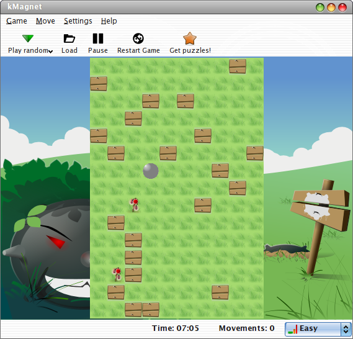Click the crate in the top-right corner

coord(238,66)
